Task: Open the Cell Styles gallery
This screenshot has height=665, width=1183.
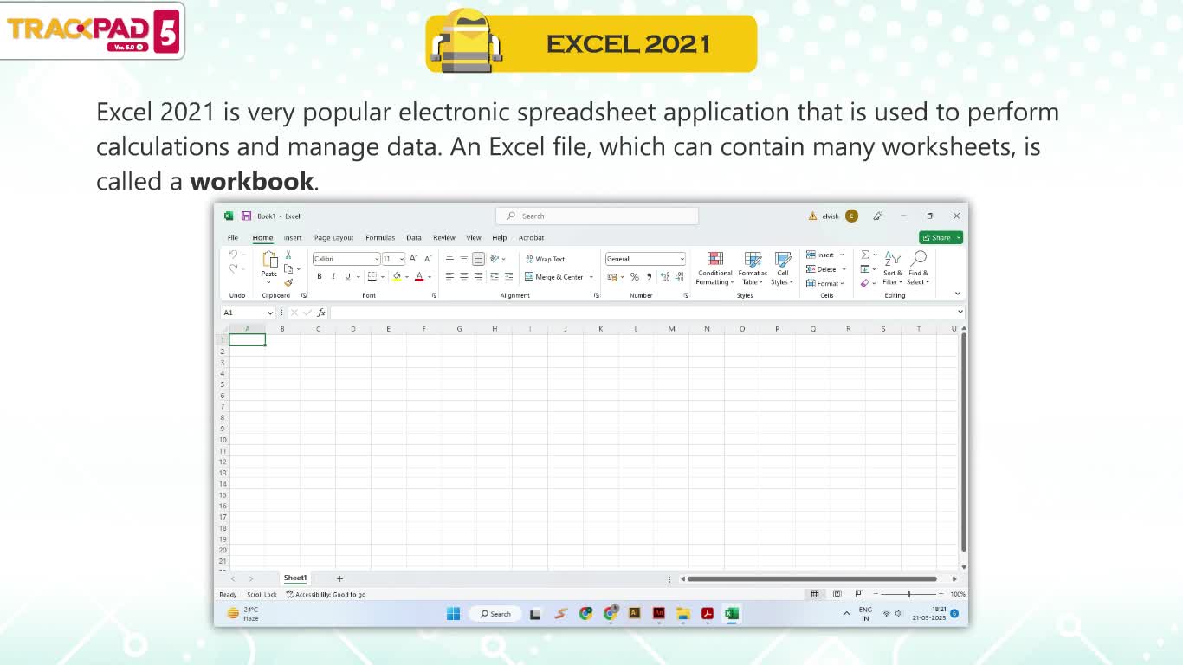Action: pos(783,269)
